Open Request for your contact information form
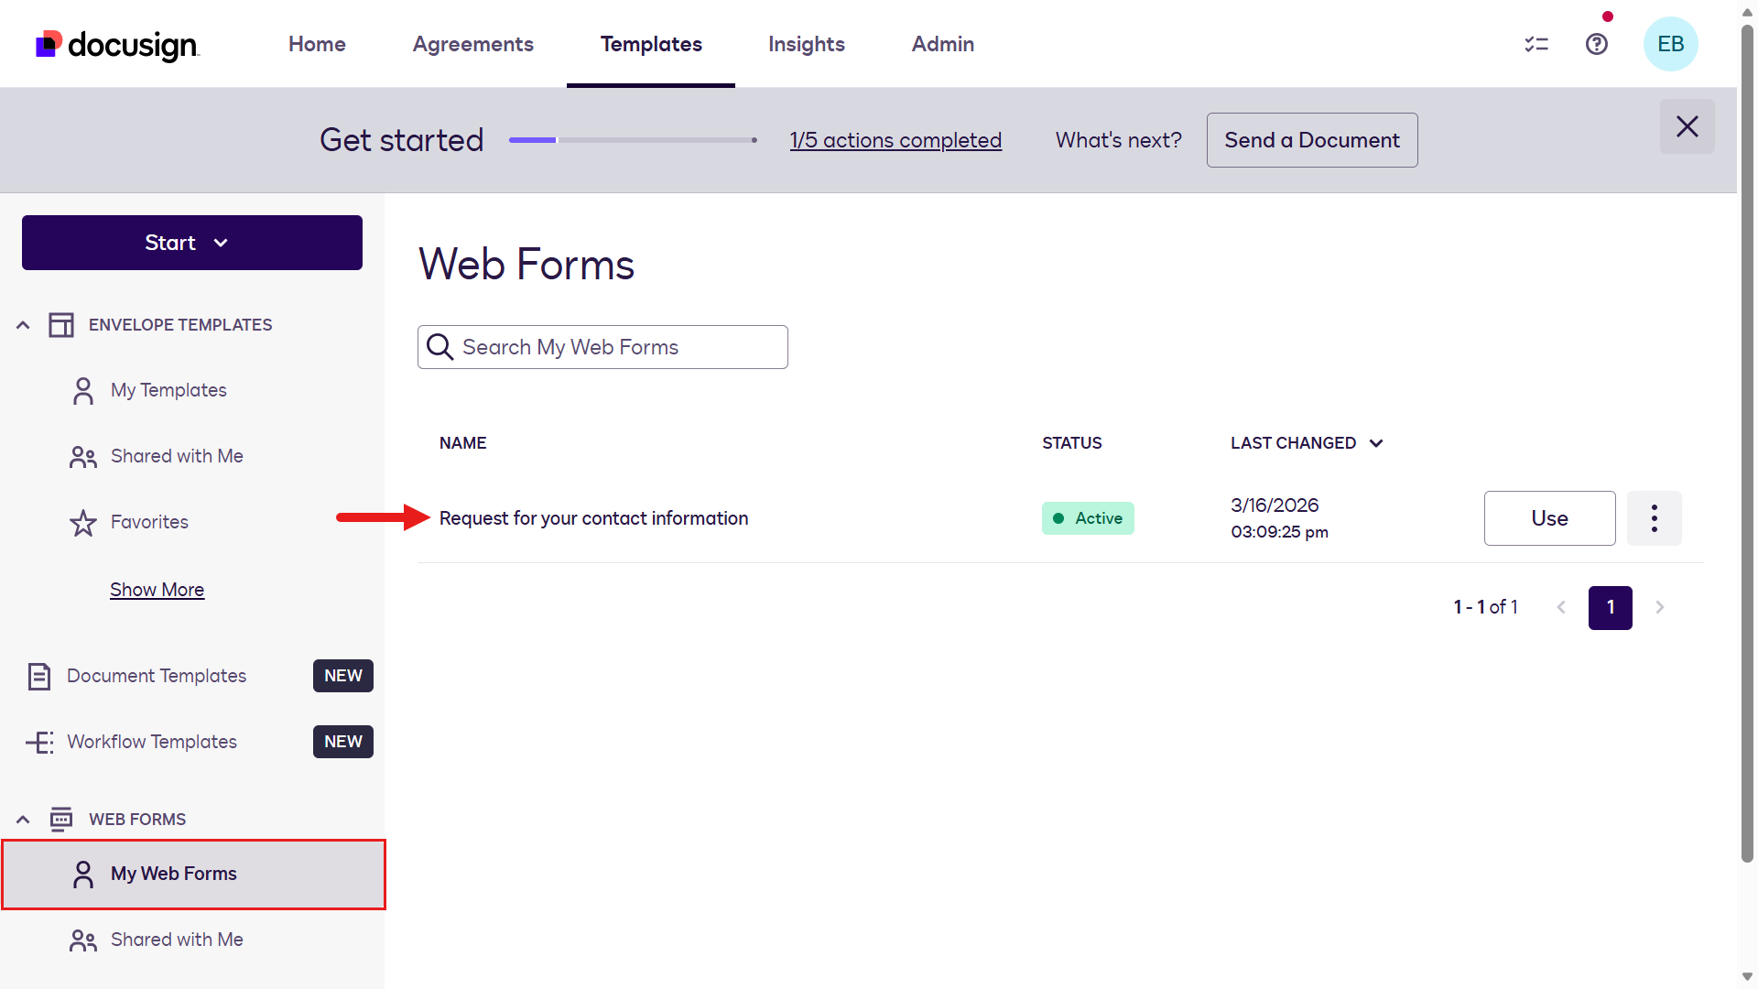 pyautogui.click(x=593, y=518)
